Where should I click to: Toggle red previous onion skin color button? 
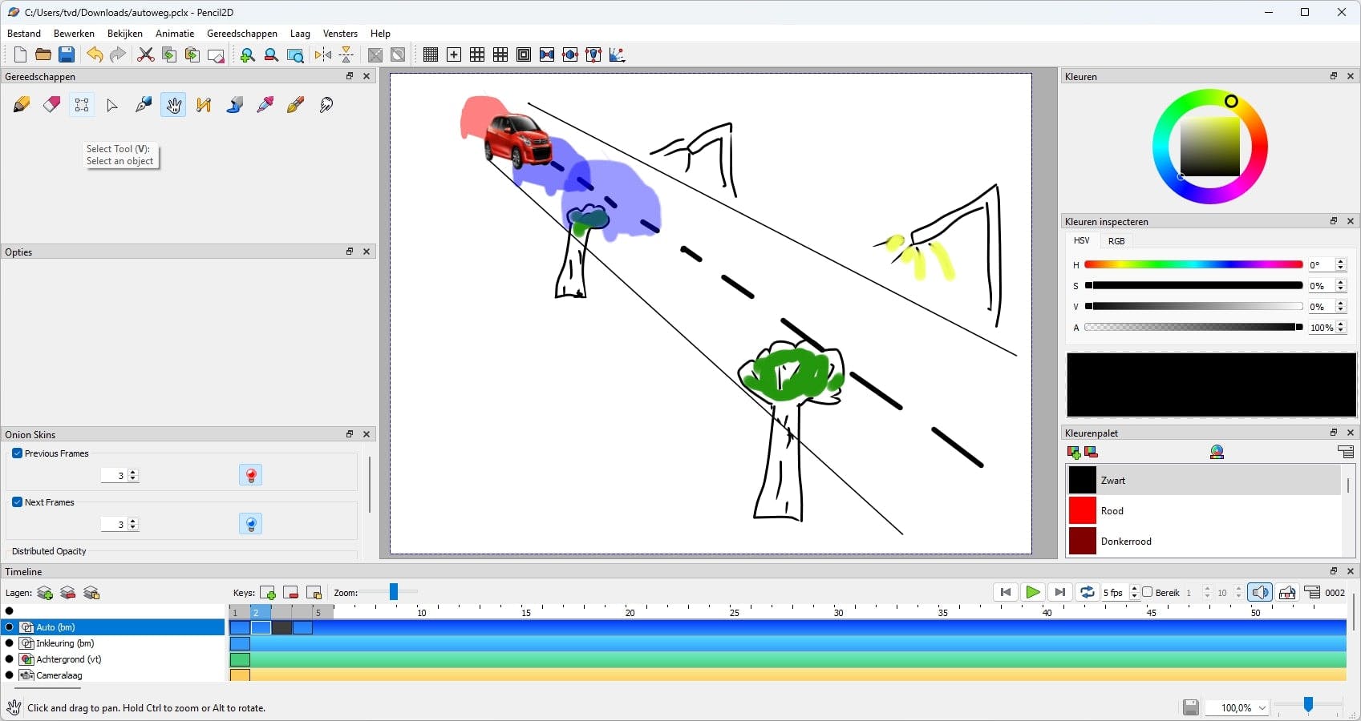click(x=251, y=475)
